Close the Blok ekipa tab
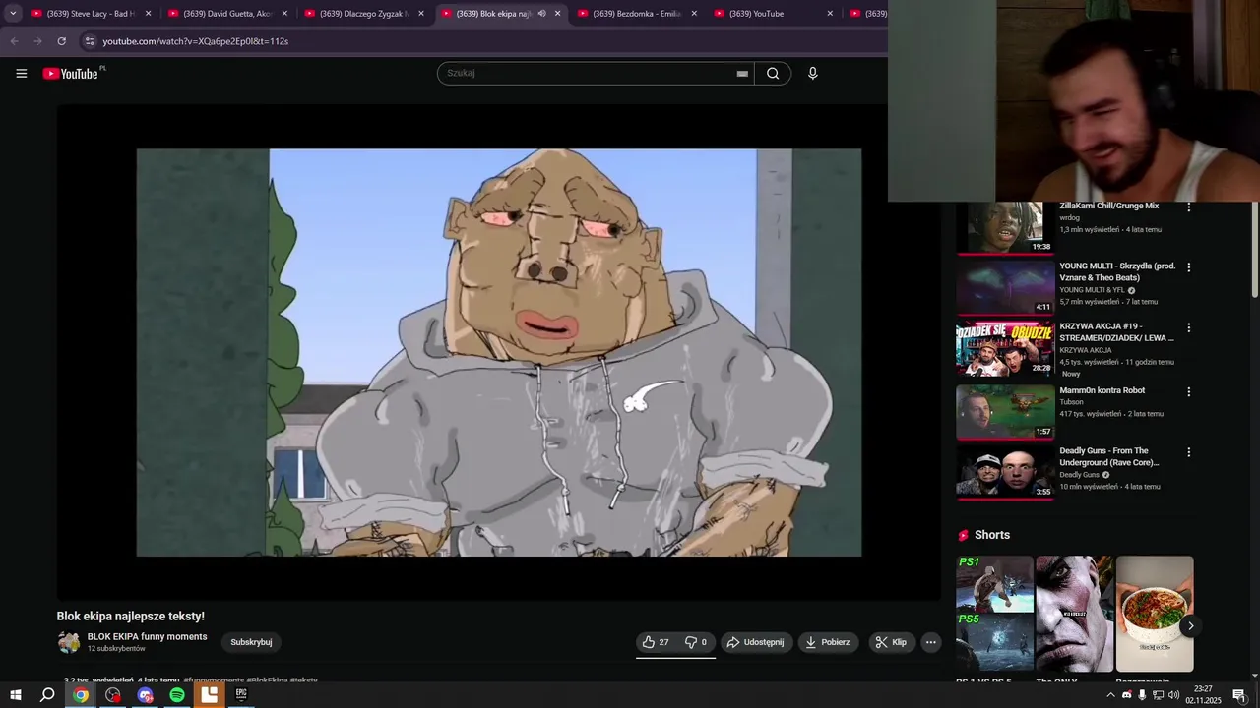The height and width of the screenshot is (708, 1260). pos(557,14)
